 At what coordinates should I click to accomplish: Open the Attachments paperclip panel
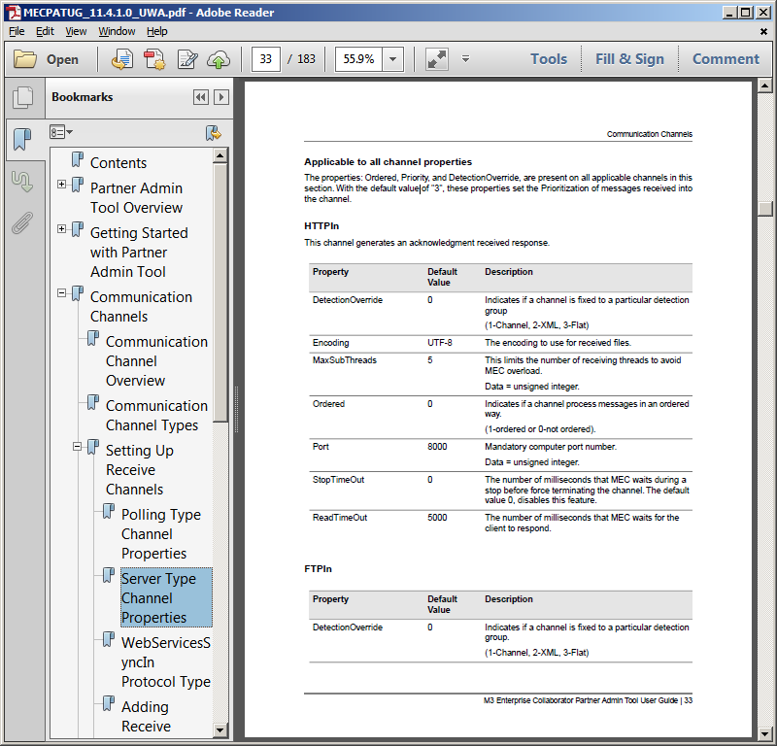(21, 223)
